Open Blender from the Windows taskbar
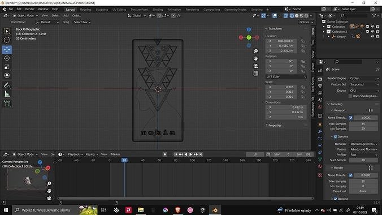This screenshot has width=382, height=215. (215, 210)
